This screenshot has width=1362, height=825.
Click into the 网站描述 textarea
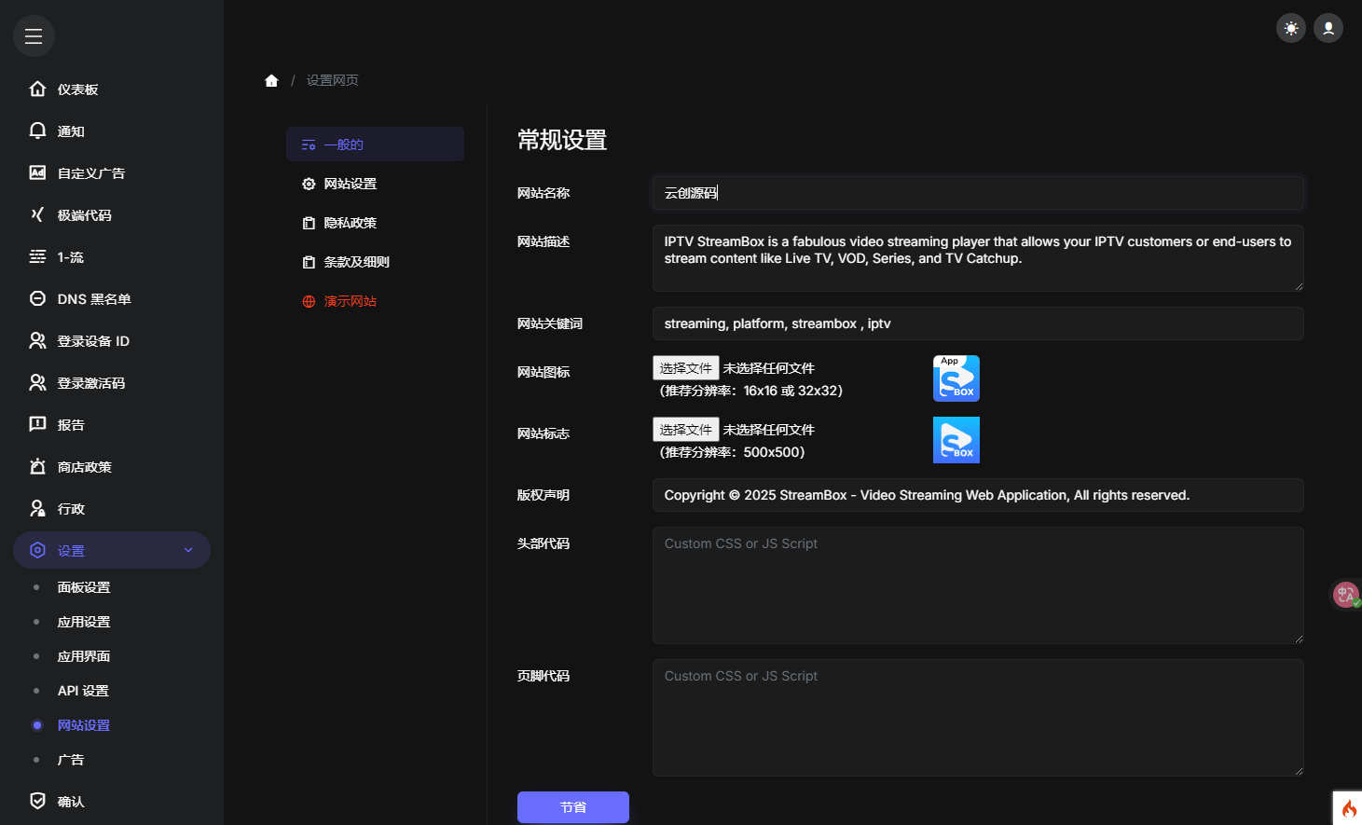tap(978, 258)
